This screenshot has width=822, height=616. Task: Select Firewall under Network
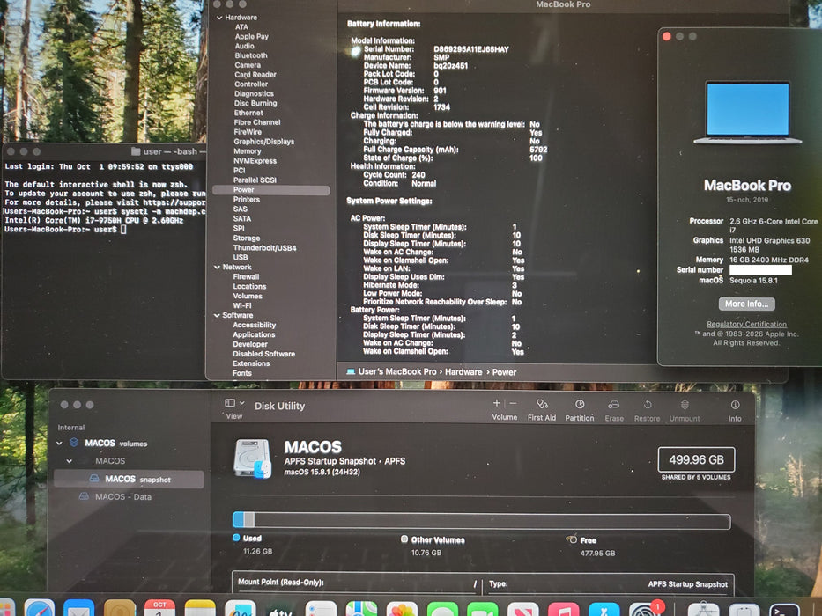pos(246,276)
